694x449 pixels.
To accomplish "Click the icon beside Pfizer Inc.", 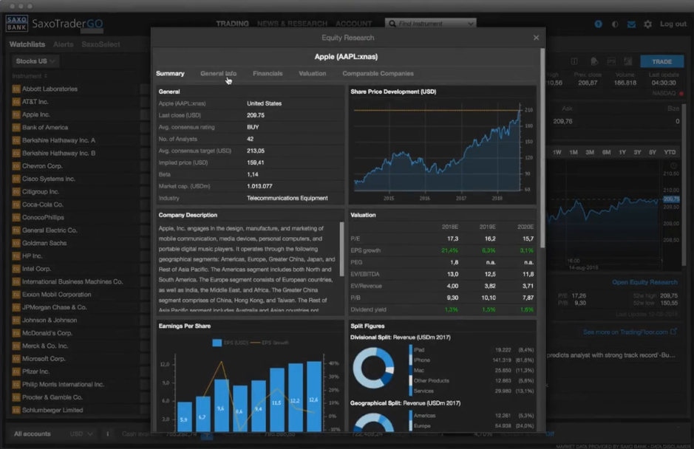I will 16,371.
